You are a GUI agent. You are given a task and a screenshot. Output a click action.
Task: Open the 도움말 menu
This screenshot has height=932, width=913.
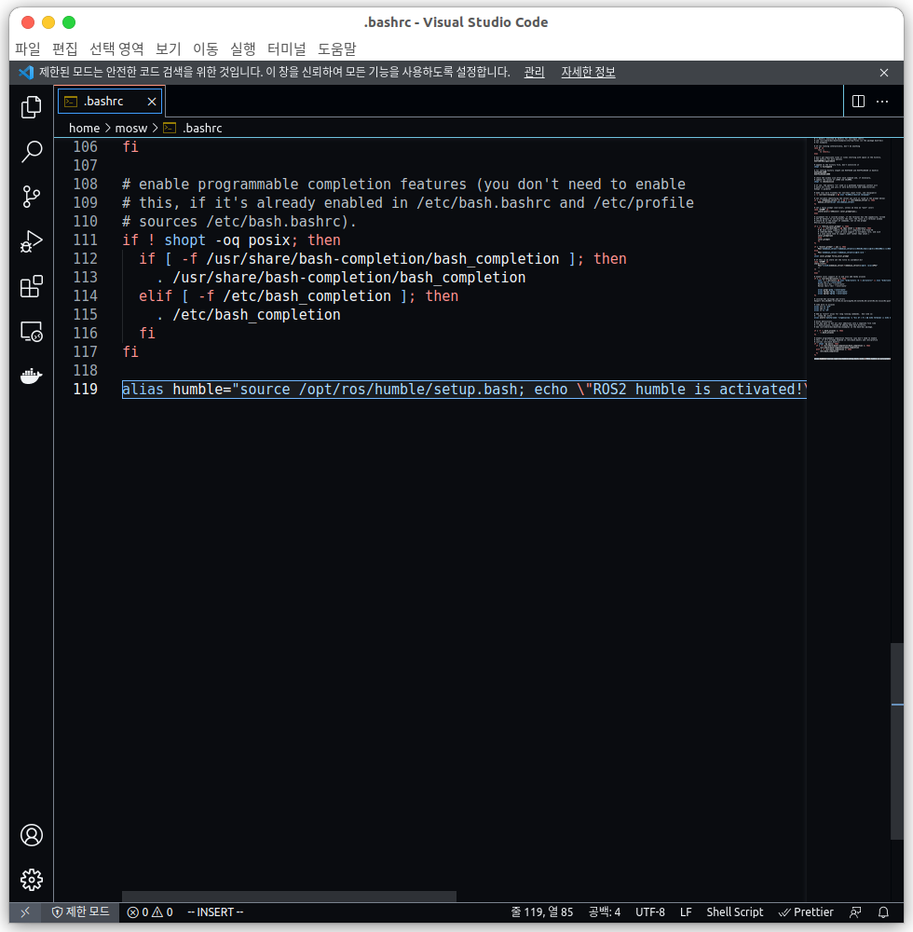click(337, 48)
